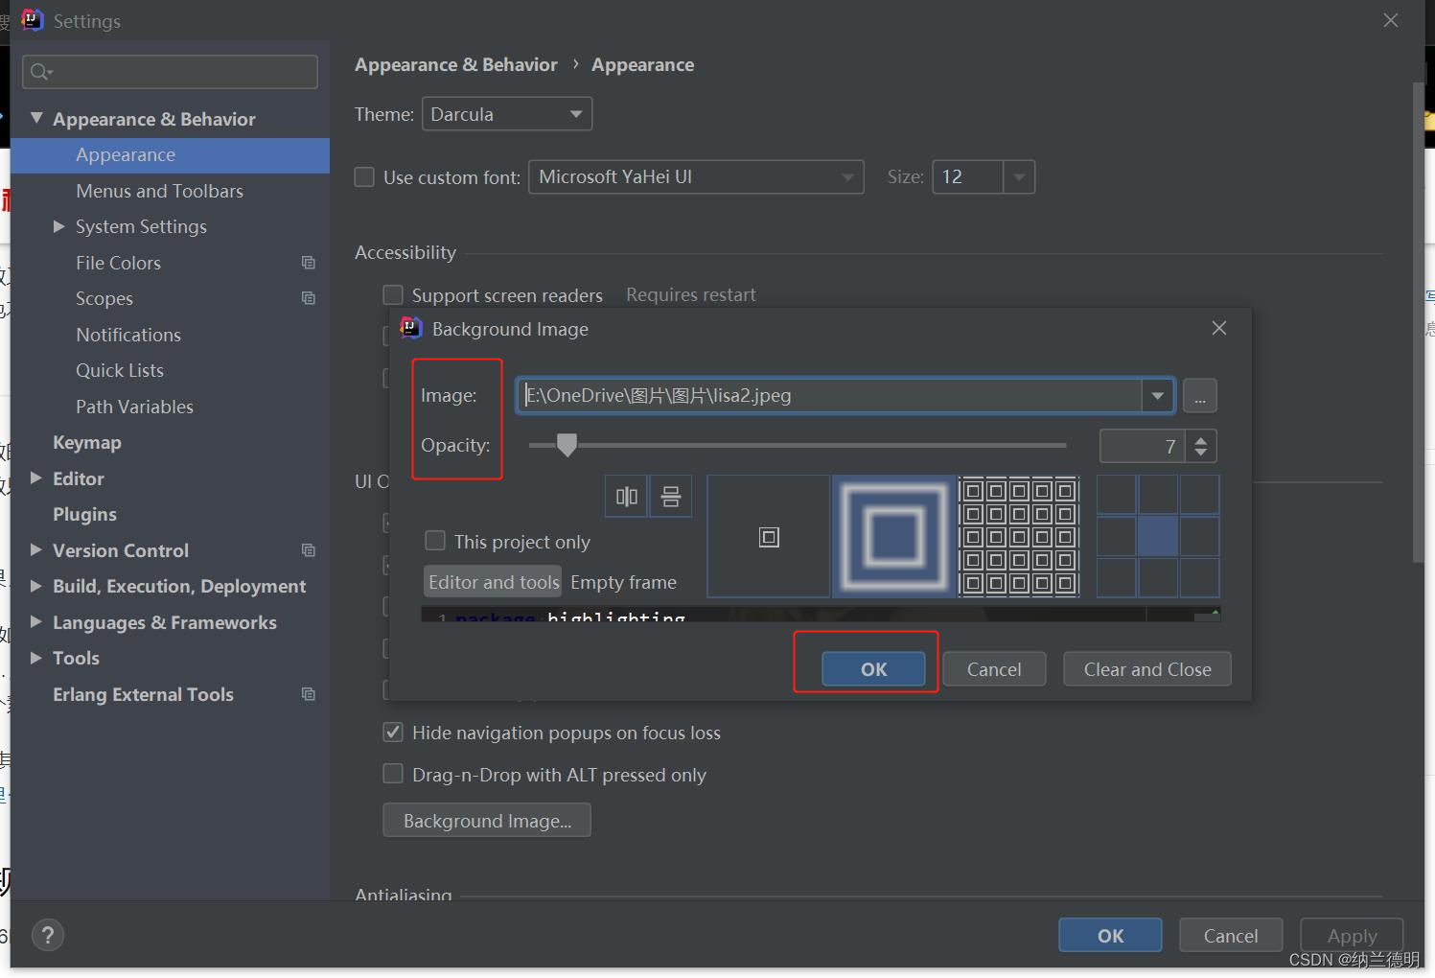1435x978 pixels.
Task: Choose the tiled background fill style
Action: 1019,536
